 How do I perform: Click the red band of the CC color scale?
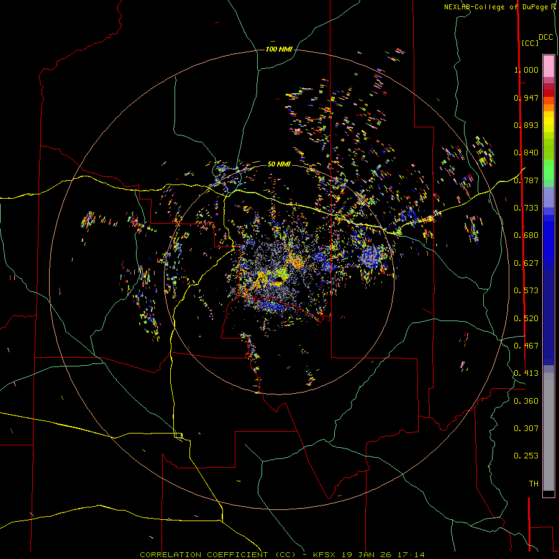pyautogui.click(x=548, y=93)
